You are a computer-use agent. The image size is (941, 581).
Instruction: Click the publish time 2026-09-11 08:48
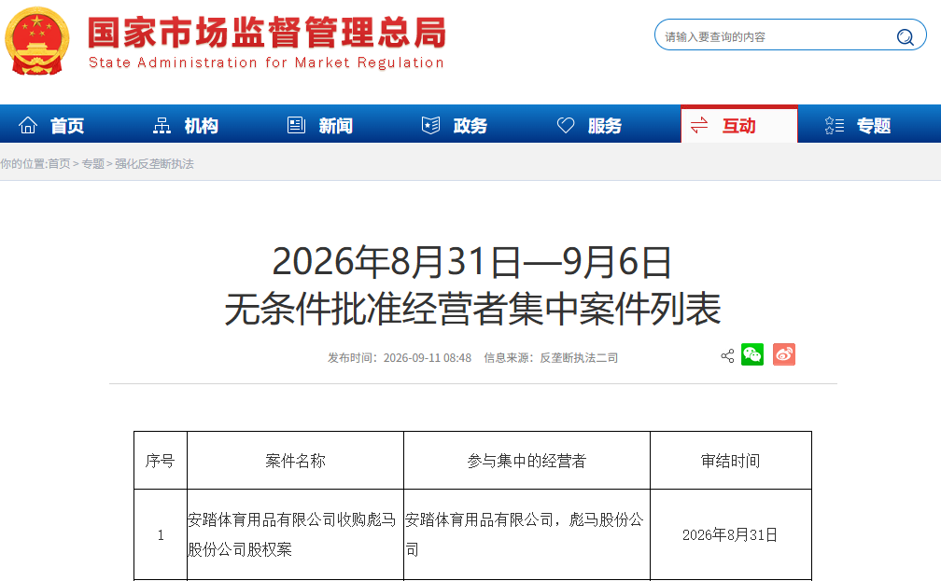tap(428, 358)
